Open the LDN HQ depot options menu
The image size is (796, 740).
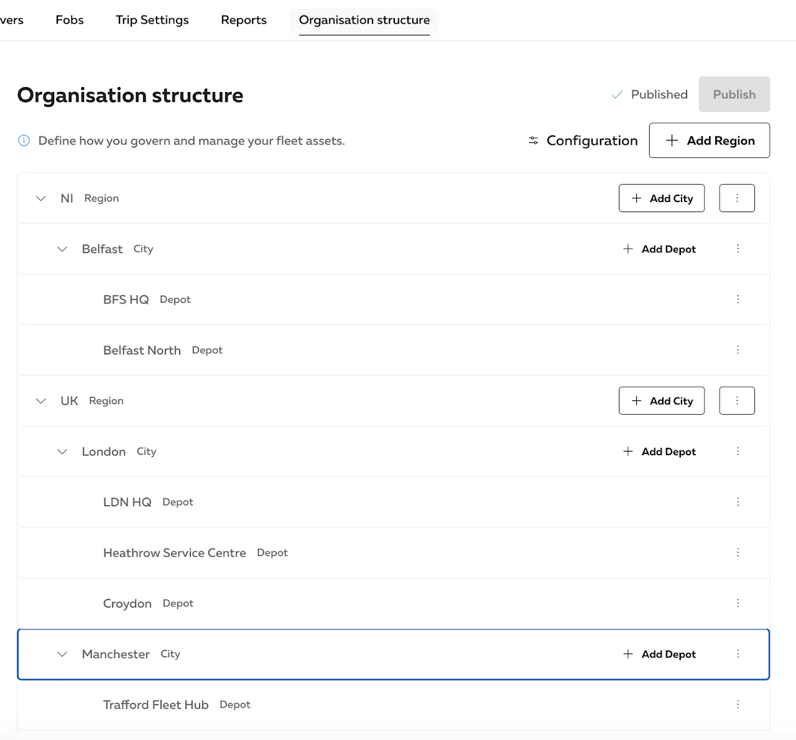pos(738,502)
